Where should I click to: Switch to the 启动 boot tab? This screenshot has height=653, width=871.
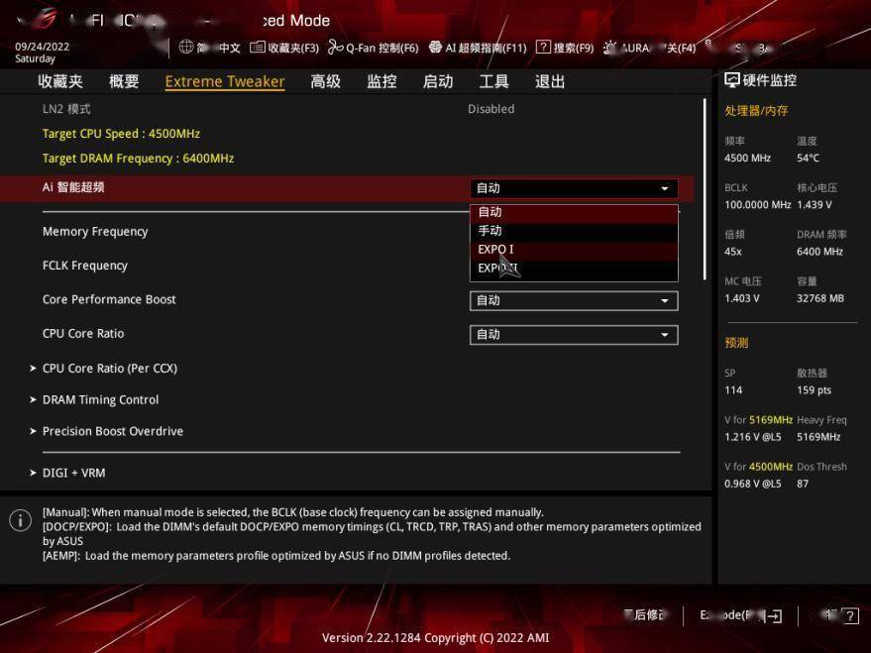point(438,82)
